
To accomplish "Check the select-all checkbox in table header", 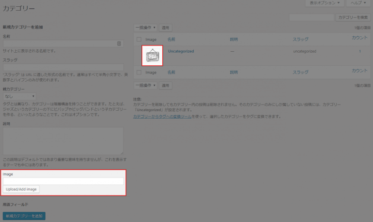I will point(139,39).
